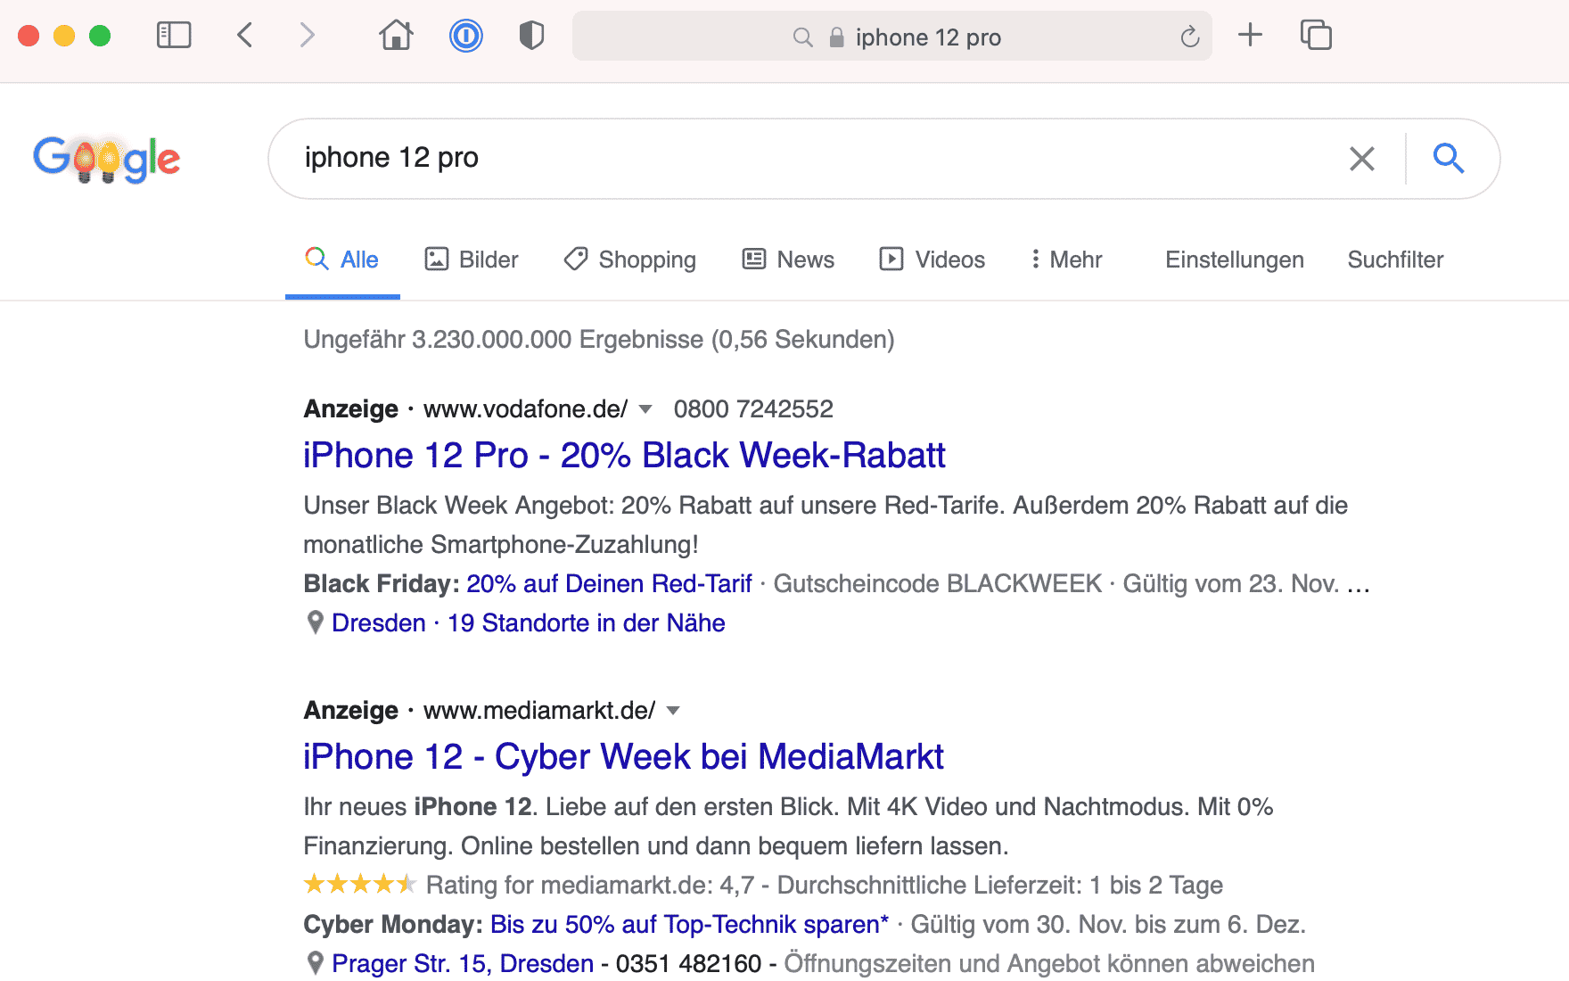Click the lock icon in address bar
The width and height of the screenshot is (1569, 981).
tap(836, 37)
